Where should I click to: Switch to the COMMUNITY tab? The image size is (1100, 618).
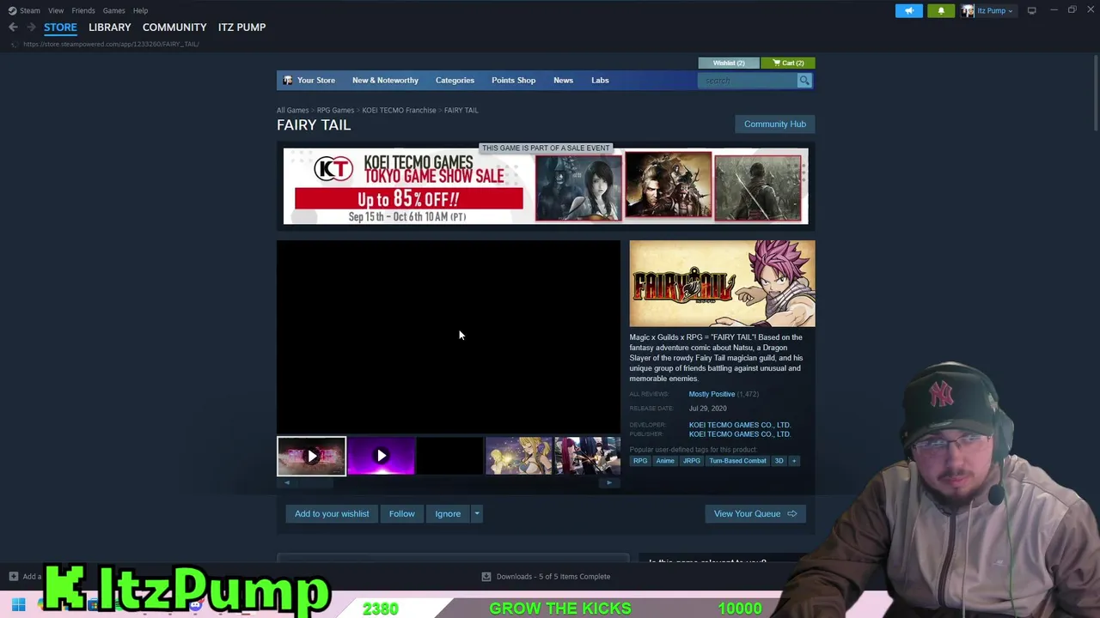tap(174, 27)
